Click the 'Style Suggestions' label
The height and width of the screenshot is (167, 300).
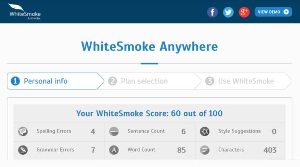(240, 131)
